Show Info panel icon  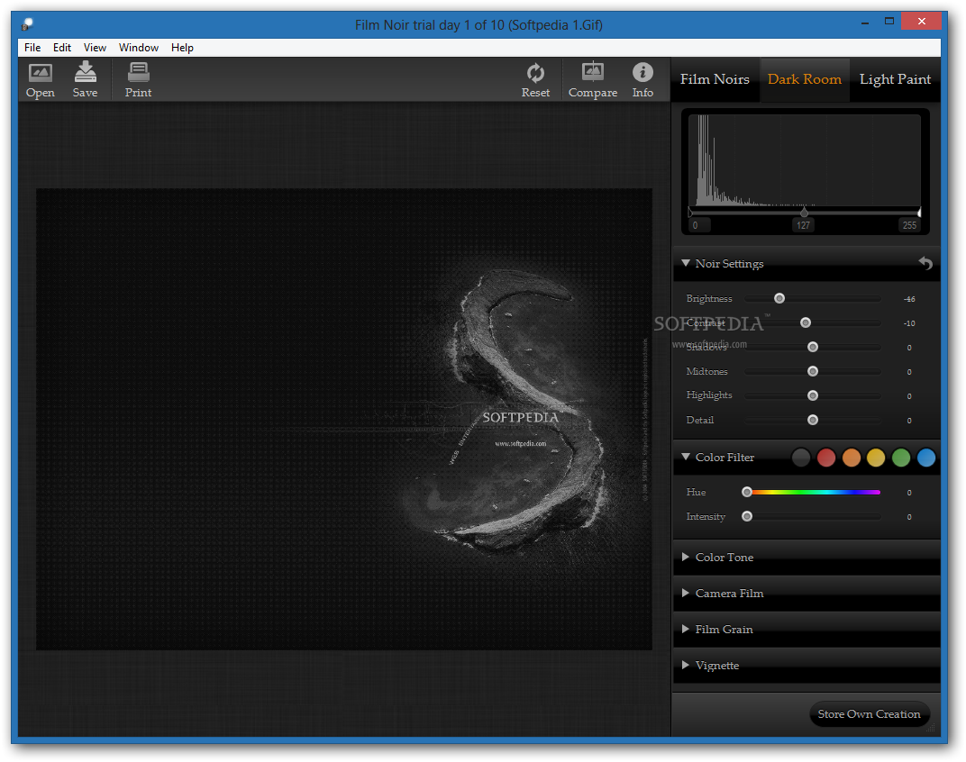[x=642, y=80]
